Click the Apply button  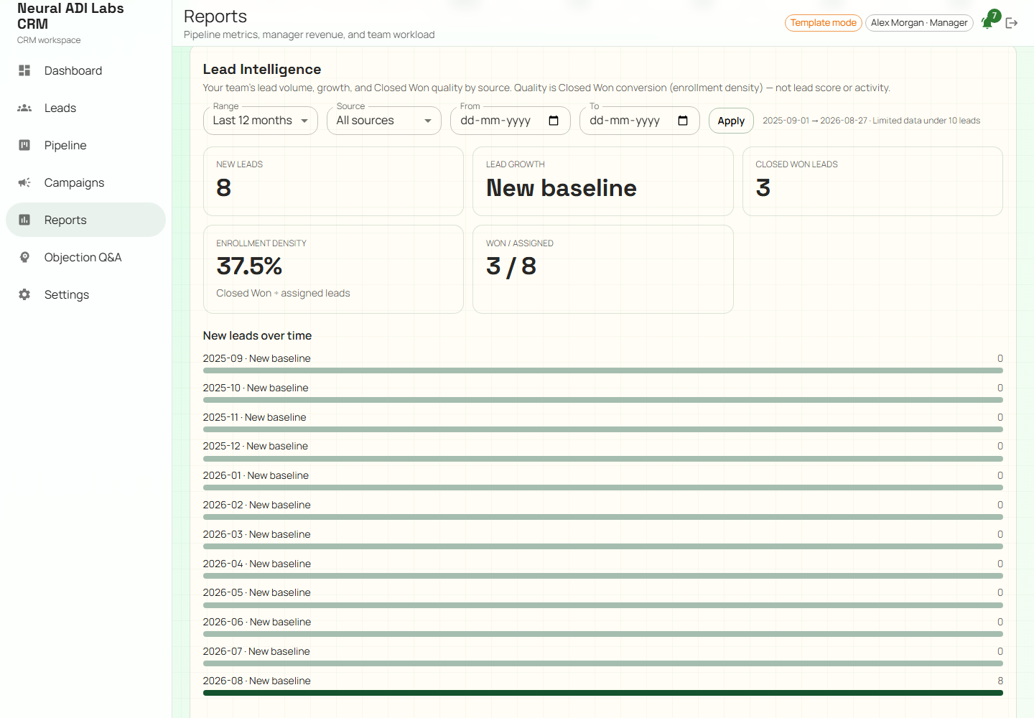(x=731, y=121)
